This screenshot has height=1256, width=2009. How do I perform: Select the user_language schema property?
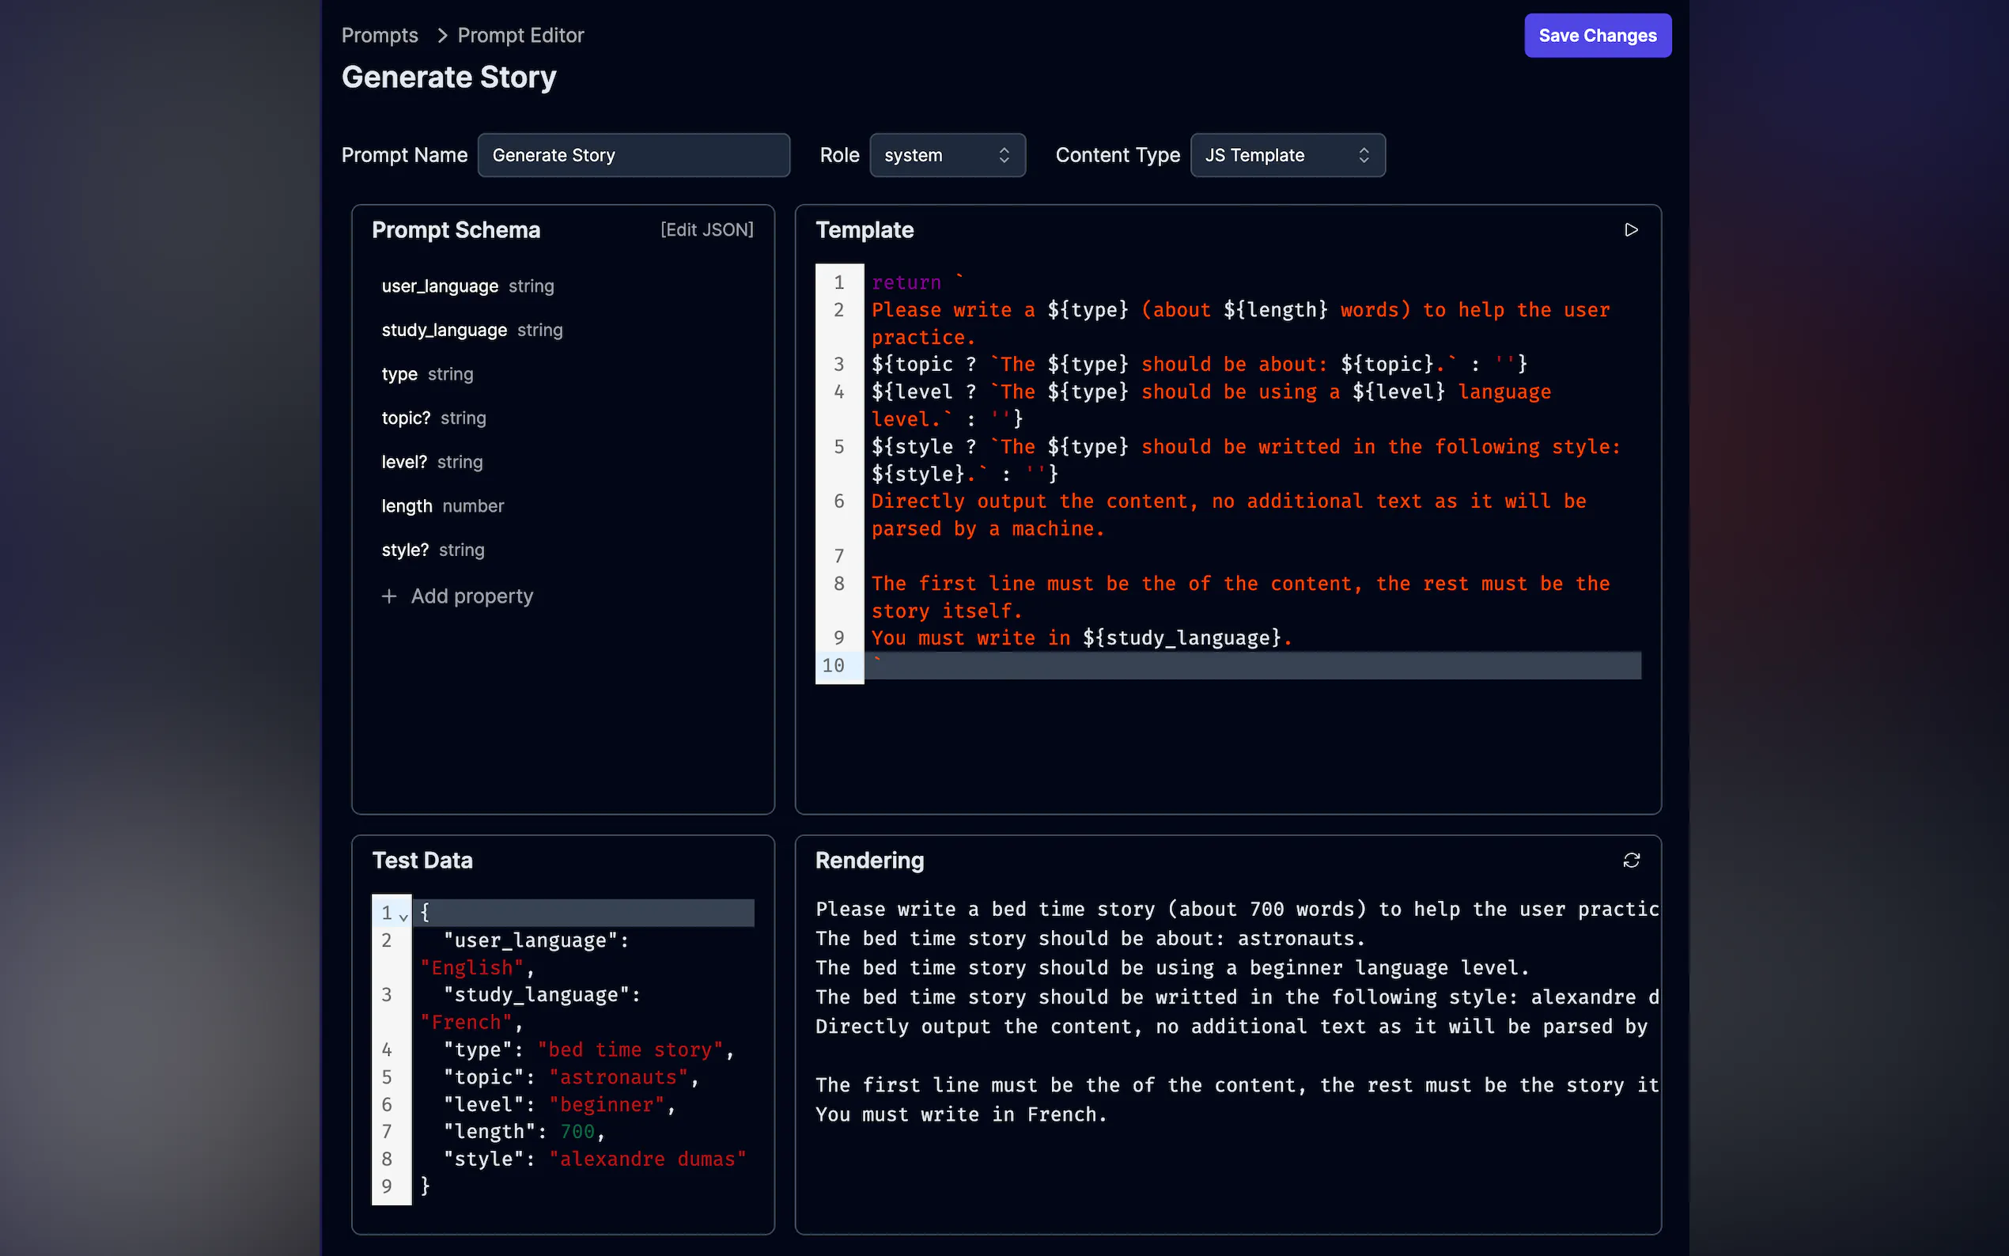click(x=441, y=286)
